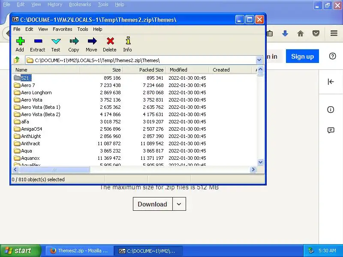Click the Firefox library icon behind 7-Zip window
Viewport: 343px width, 257px height.
270,33
